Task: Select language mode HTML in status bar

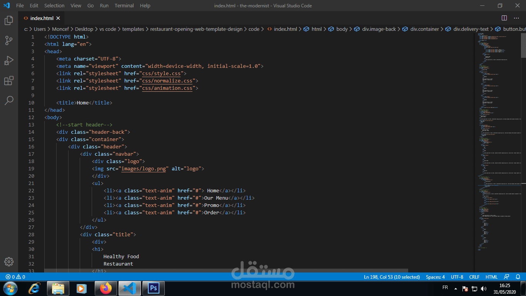Action: [491, 277]
